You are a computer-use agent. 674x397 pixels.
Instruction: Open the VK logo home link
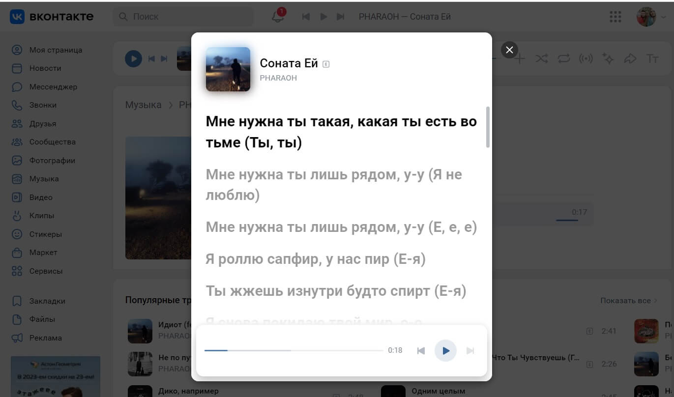coord(52,17)
